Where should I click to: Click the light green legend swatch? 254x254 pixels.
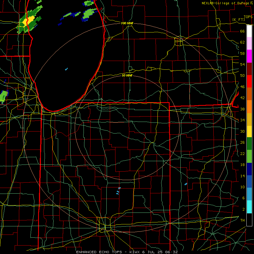pyautogui.click(x=249, y=156)
